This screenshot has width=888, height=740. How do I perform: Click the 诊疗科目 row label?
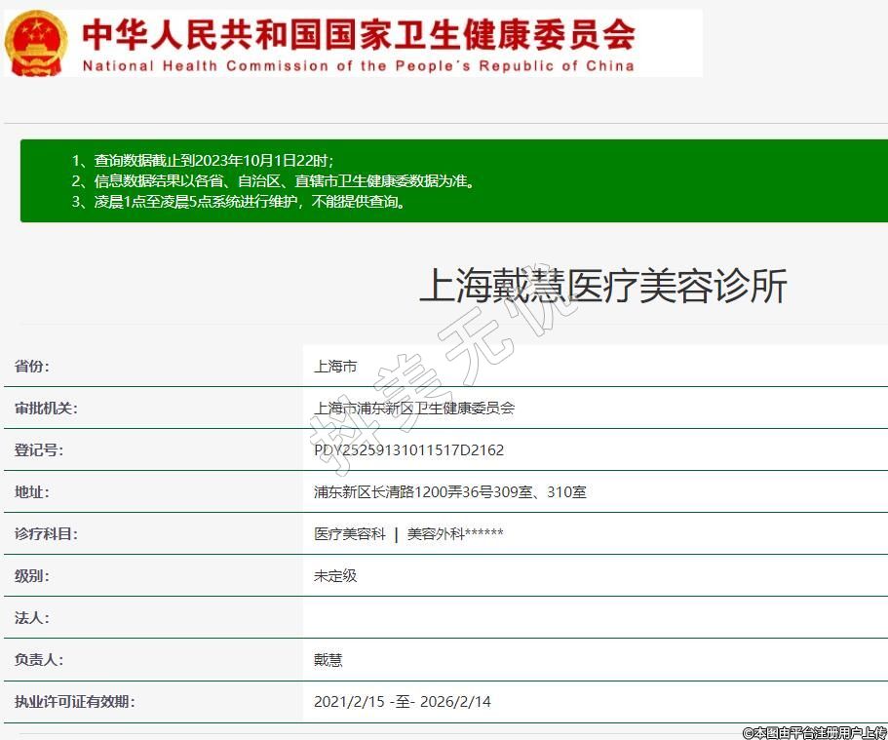46,534
